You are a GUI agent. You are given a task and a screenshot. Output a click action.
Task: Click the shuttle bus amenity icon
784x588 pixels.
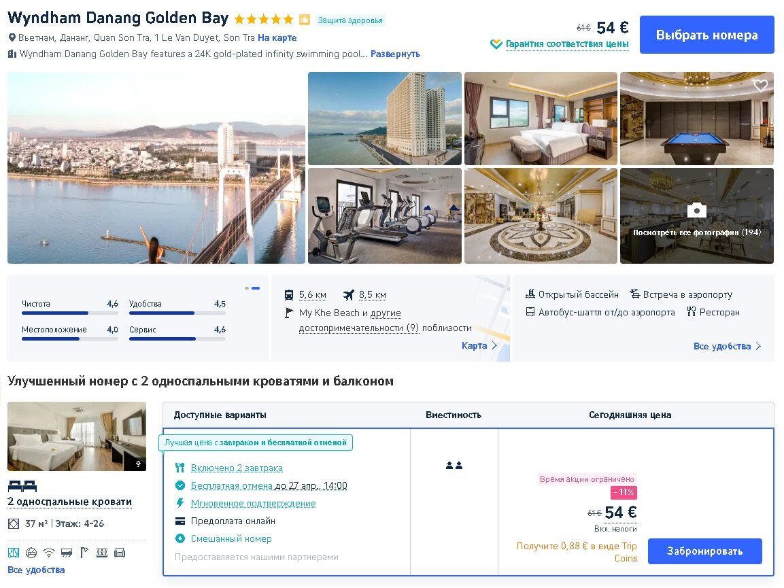click(x=530, y=312)
